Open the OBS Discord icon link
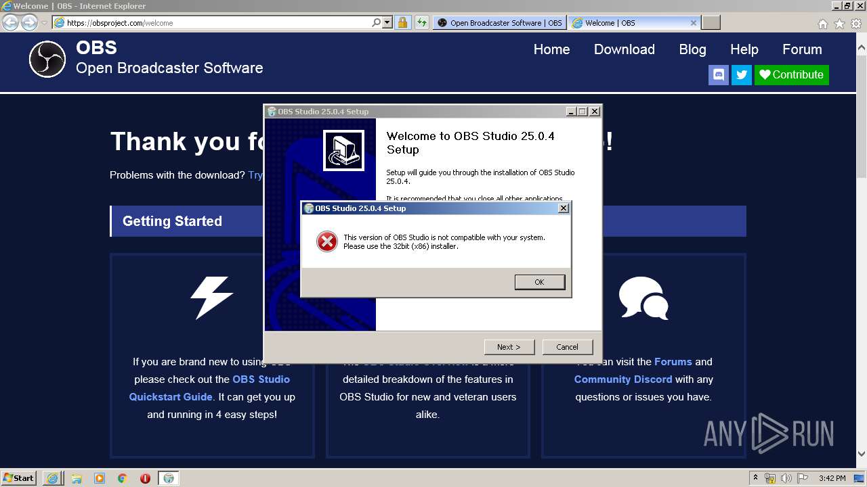The image size is (867, 487). pos(719,74)
